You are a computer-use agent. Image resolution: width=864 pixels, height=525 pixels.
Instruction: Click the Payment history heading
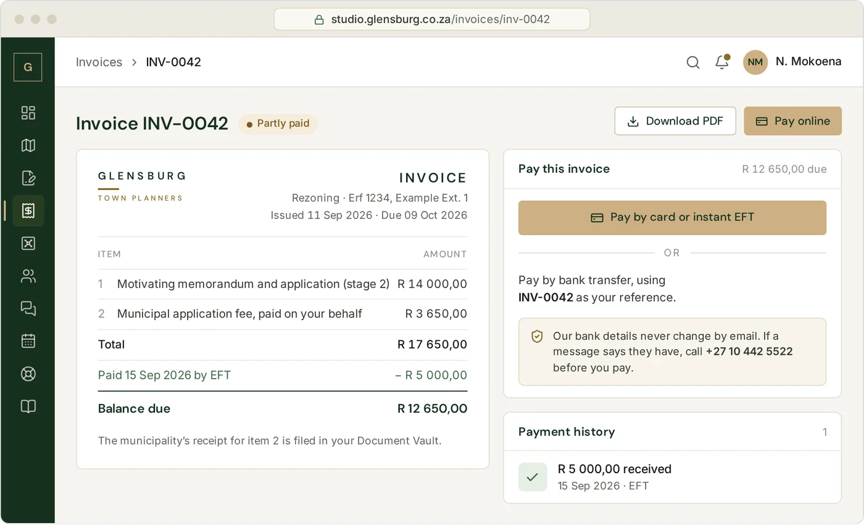pyautogui.click(x=567, y=432)
